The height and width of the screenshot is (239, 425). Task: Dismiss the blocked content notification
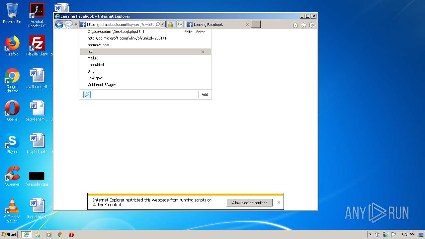pyautogui.click(x=279, y=202)
